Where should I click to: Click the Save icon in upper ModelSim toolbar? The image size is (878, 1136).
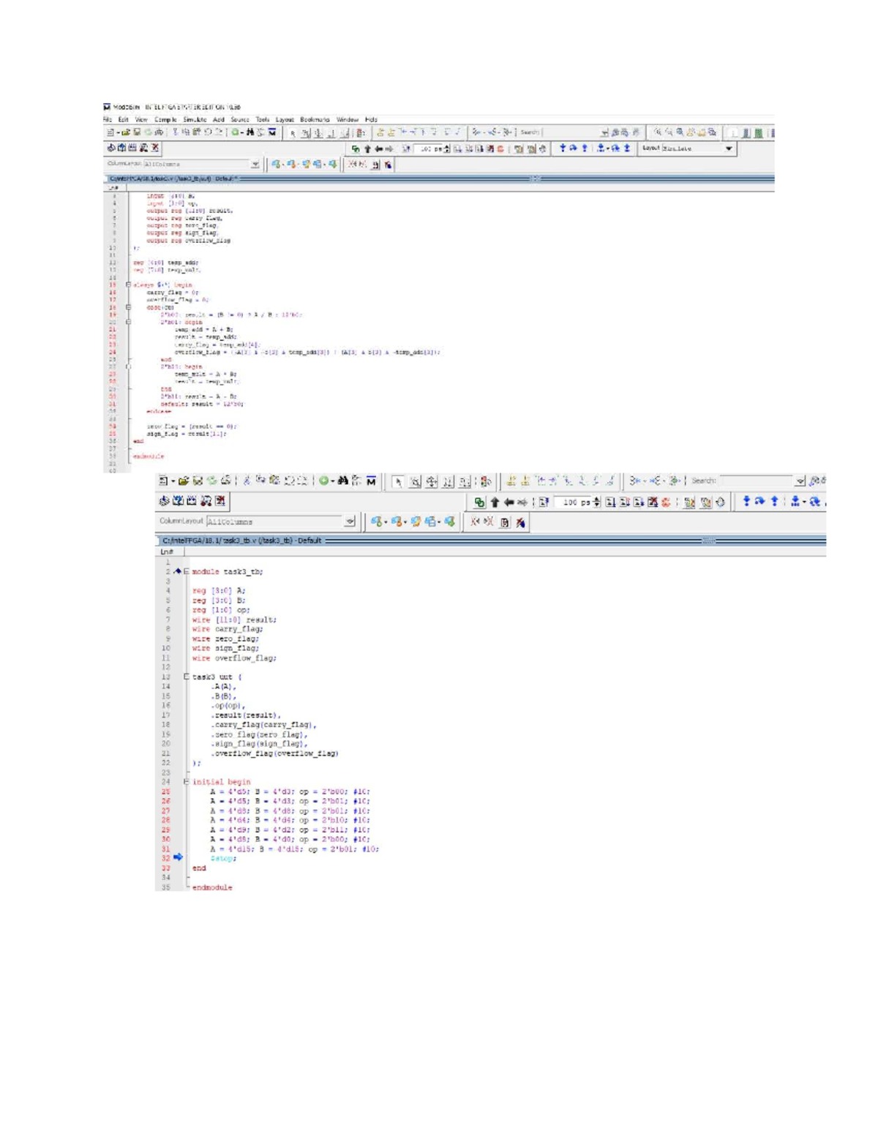point(137,132)
